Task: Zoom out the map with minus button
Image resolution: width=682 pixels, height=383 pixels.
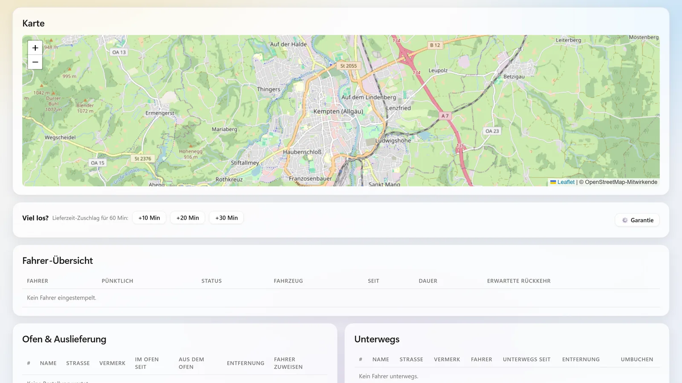Action: 35,62
